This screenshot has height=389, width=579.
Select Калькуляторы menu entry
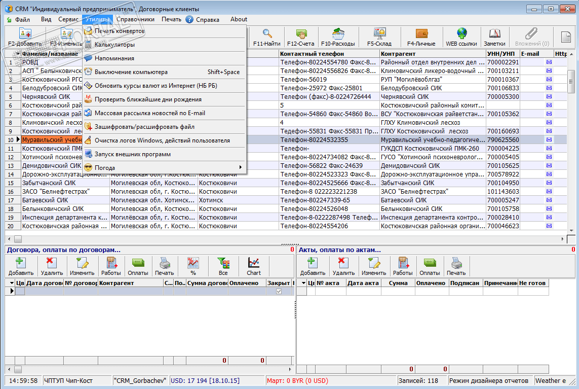[x=164, y=45]
